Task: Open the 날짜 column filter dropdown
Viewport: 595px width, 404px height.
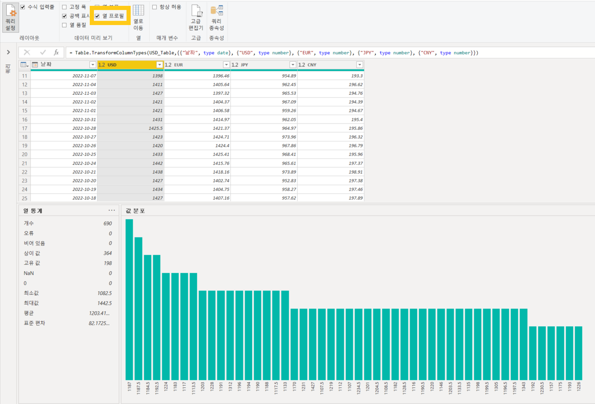Action: click(93, 65)
